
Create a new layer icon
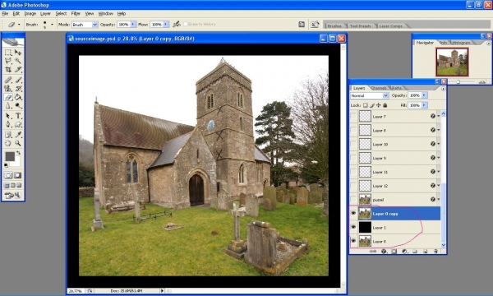coord(425,251)
